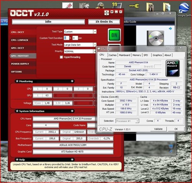This screenshot has width=192, height=183.
Task: Click the ASRock AOD790GX/128M motherboard field
Action: pos(73,145)
